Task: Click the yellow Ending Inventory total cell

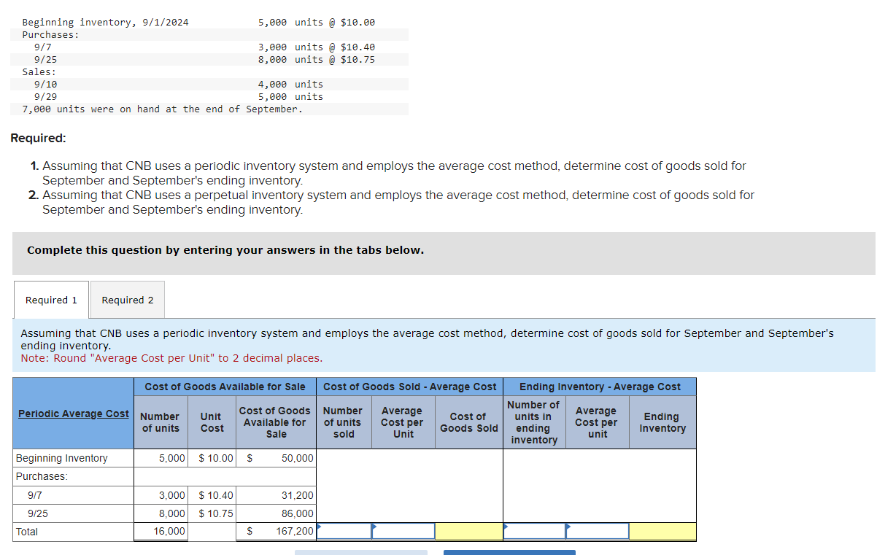Action: click(662, 531)
